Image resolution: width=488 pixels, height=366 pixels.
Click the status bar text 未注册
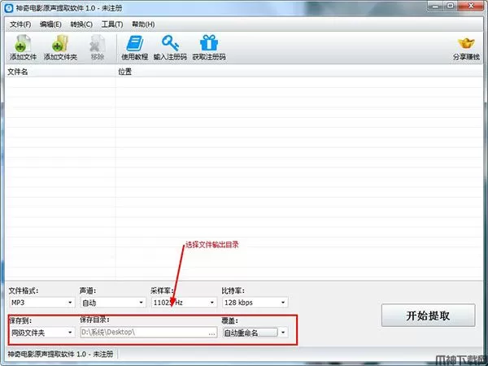click(103, 354)
